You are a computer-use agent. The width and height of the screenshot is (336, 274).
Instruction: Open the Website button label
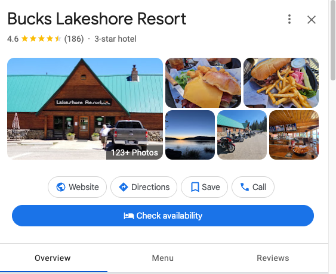point(84,187)
